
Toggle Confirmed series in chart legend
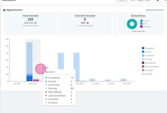143,55
